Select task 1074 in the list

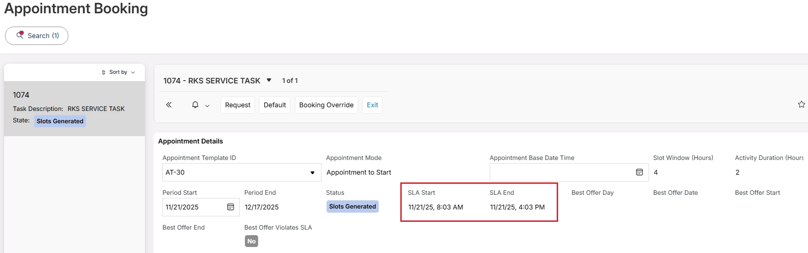tap(74, 108)
